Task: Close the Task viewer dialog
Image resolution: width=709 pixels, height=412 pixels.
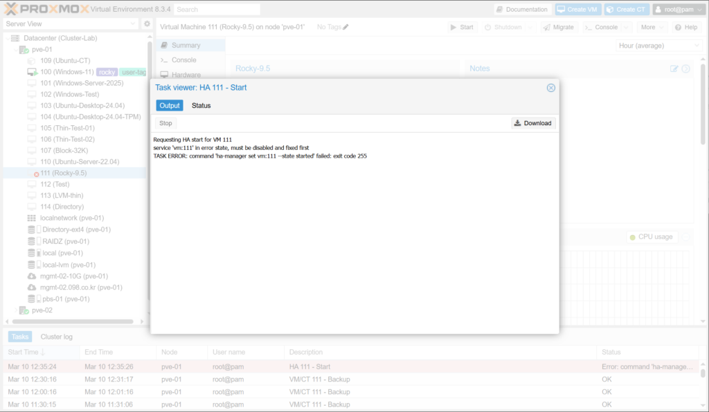Action: [x=551, y=88]
